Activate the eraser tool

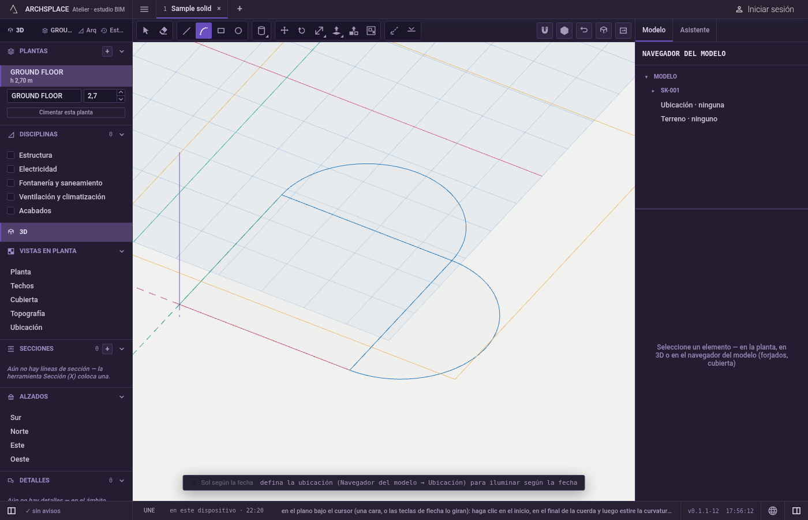tap(163, 31)
